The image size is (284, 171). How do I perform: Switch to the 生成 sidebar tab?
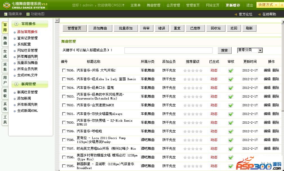[x=5, y=54]
